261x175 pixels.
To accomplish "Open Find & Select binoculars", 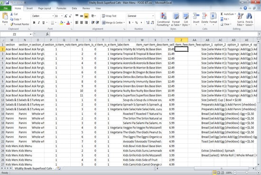I will pyautogui.click(x=249, y=19).
